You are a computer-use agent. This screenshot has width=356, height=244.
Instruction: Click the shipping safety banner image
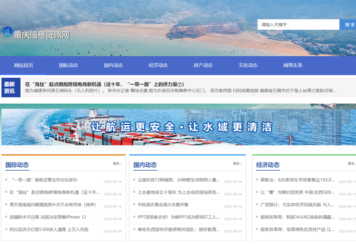tap(178, 127)
